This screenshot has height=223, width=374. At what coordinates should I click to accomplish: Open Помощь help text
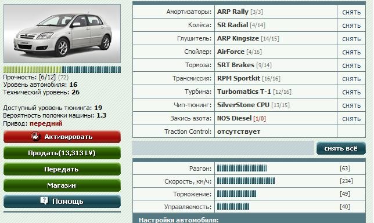68,202
